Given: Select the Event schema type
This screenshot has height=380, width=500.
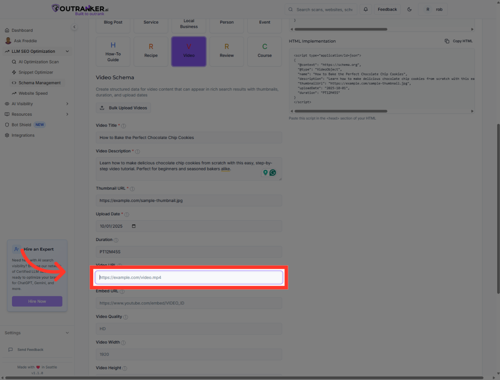Looking at the screenshot, I should point(265,25).
